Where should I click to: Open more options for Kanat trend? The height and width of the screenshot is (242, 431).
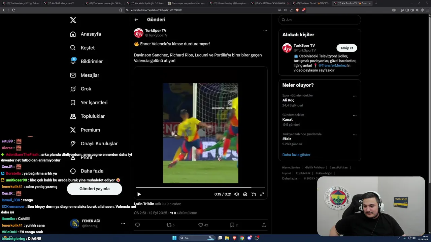[355, 116]
